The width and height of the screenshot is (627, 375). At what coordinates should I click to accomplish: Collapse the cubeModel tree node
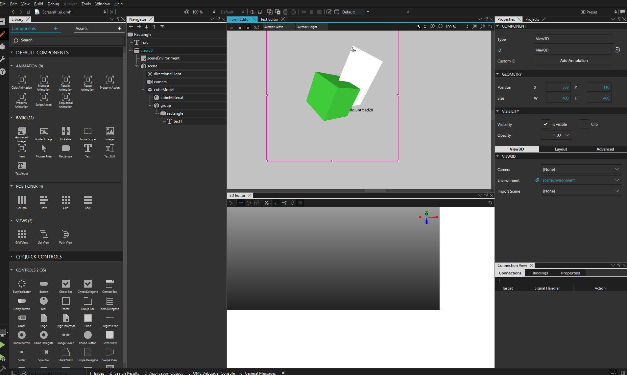coord(143,90)
